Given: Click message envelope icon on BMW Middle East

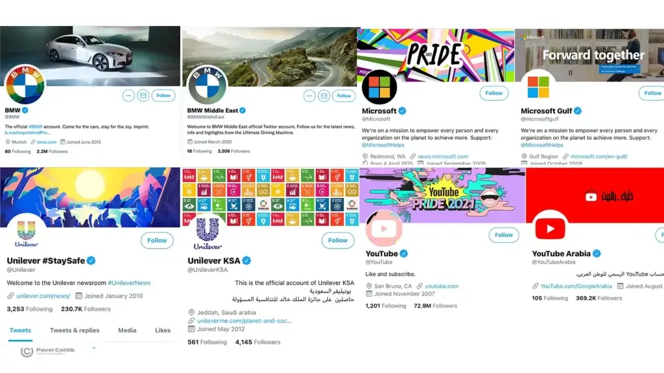Looking at the screenshot, I should pos(324,96).
